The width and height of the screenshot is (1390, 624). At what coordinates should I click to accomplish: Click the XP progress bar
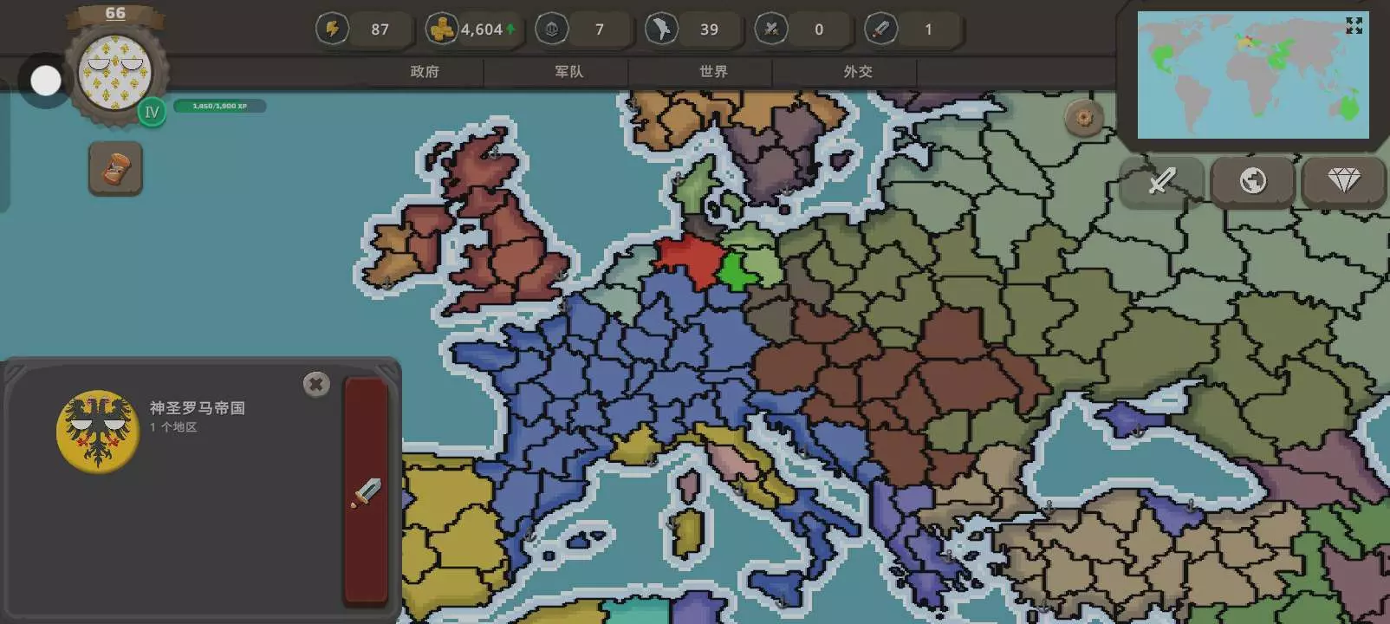pyautogui.click(x=219, y=106)
